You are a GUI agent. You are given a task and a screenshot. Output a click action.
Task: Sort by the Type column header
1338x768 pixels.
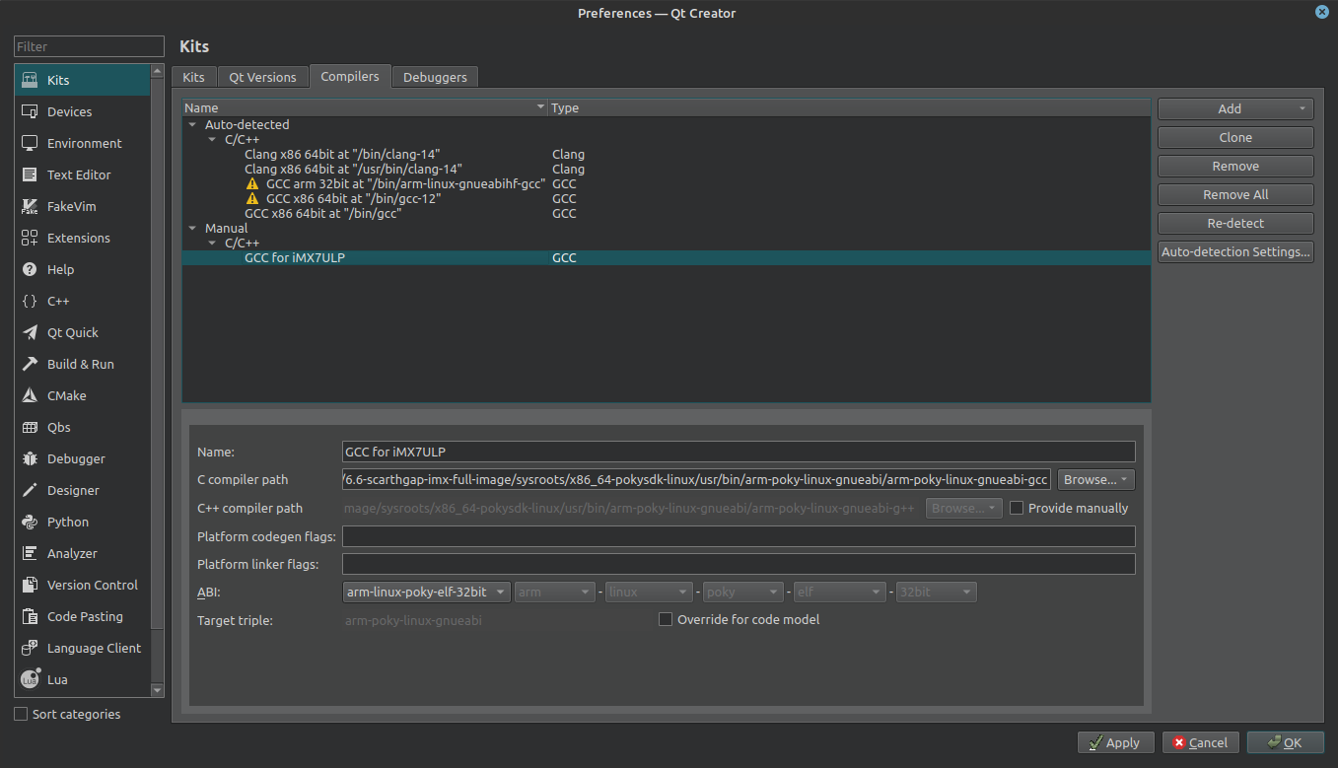(x=849, y=107)
